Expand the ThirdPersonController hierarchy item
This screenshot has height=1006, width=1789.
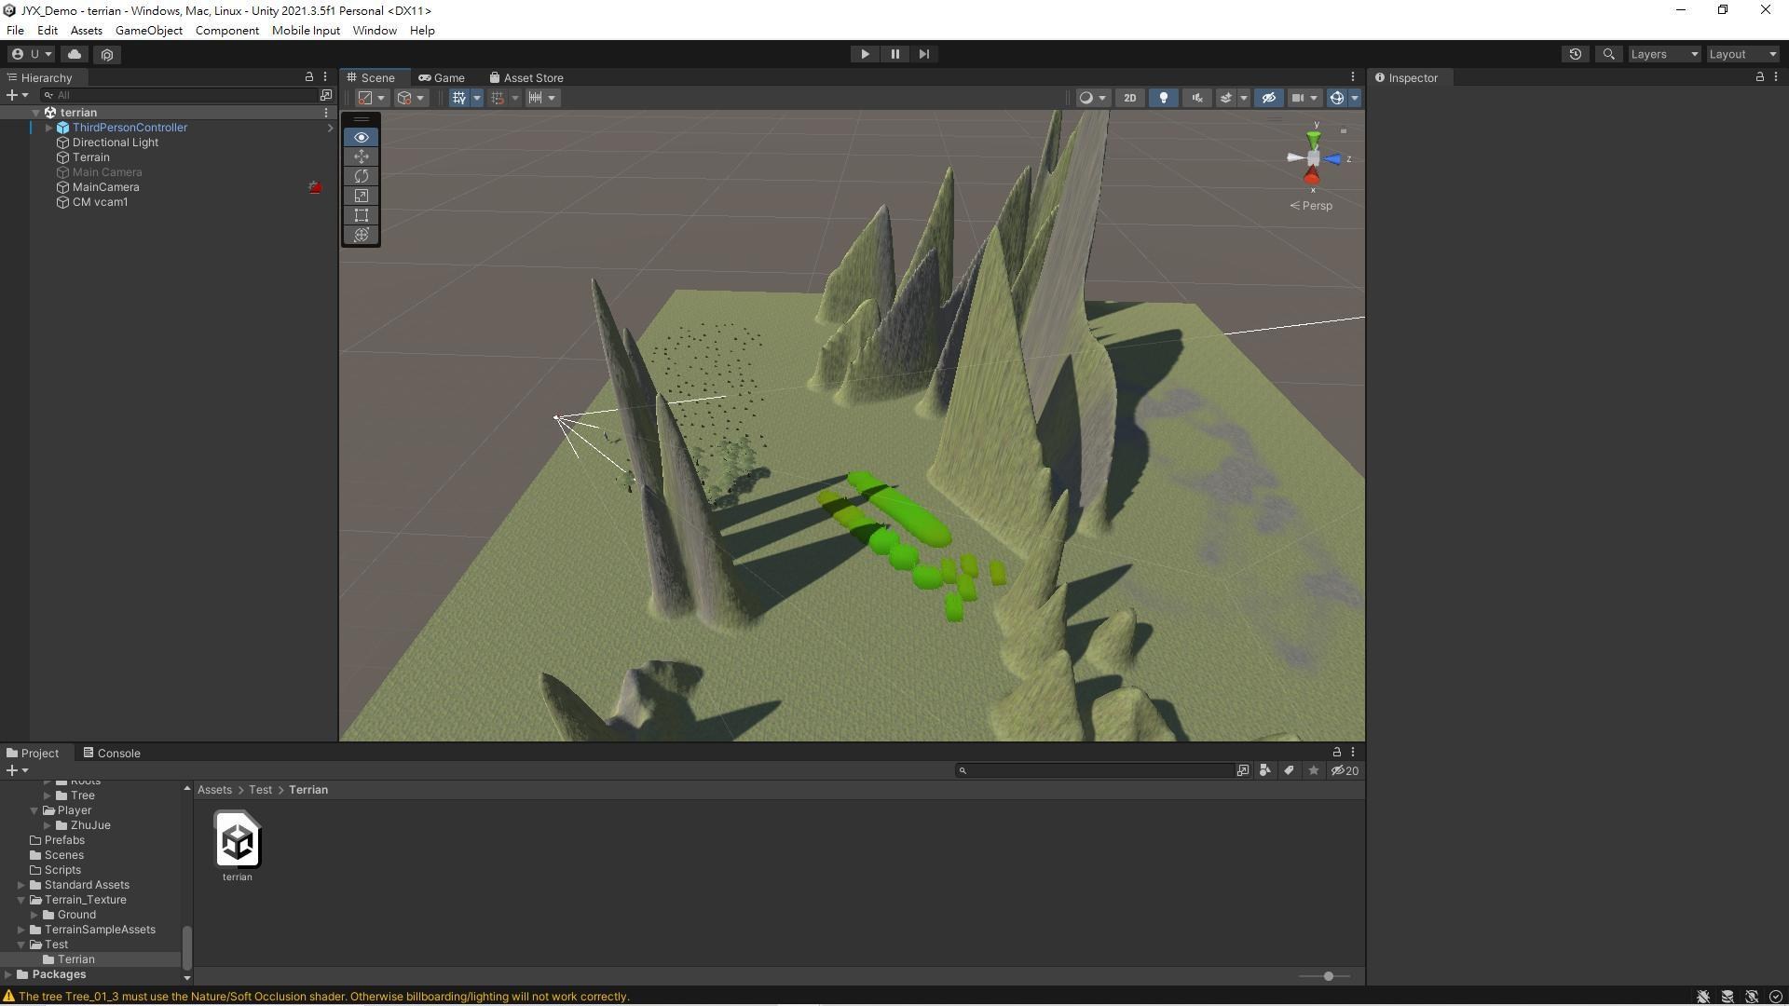click(x=48, y=128)
